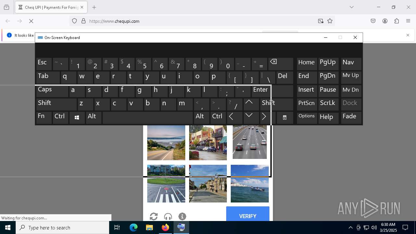This screenshot has height=234, width=416.
Task: Click the Del key
Action: click(x=285, y=77)
